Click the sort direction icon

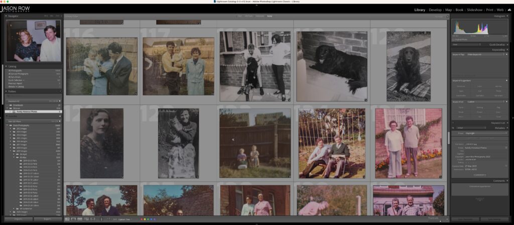(108, 219)
